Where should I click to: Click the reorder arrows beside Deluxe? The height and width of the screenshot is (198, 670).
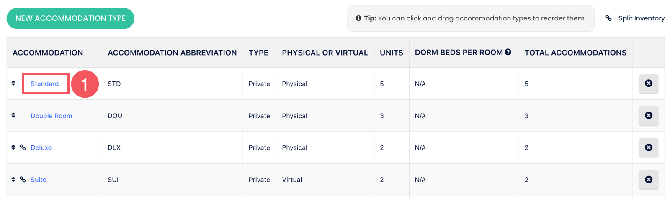pos(13,147)
